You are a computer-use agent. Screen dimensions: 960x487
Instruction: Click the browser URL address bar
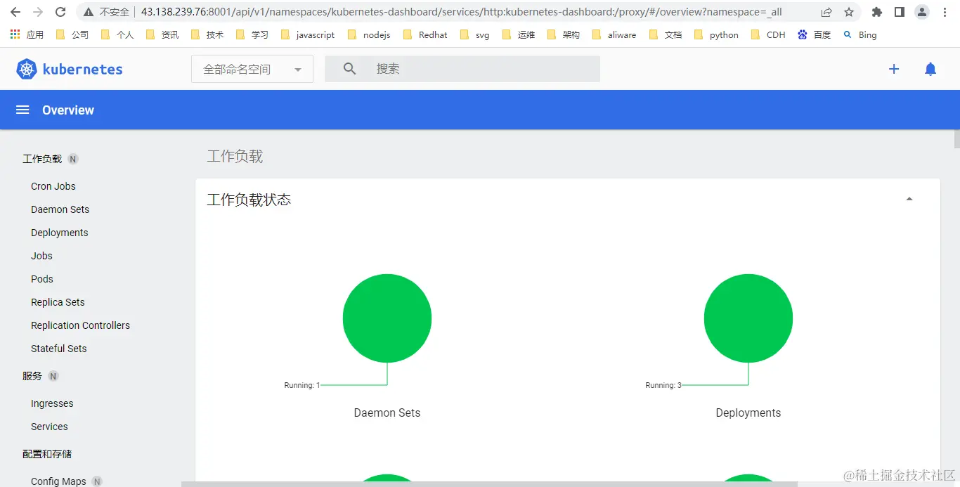(461, 12)
